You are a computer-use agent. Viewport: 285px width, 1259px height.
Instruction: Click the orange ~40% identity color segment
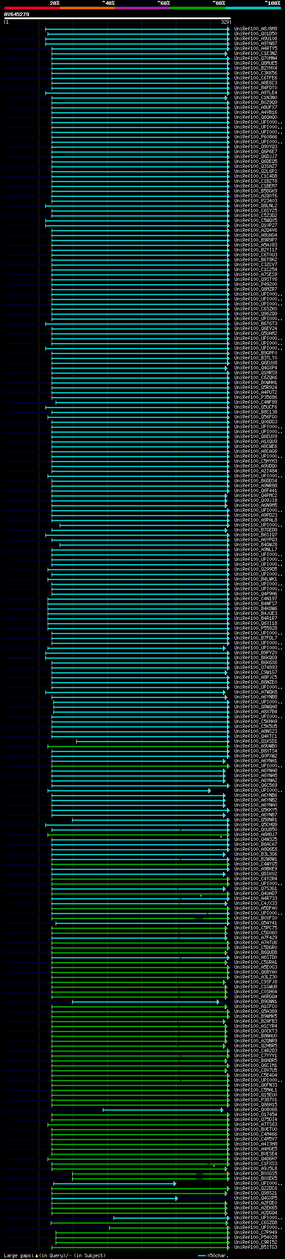click(x=87, y=8)
